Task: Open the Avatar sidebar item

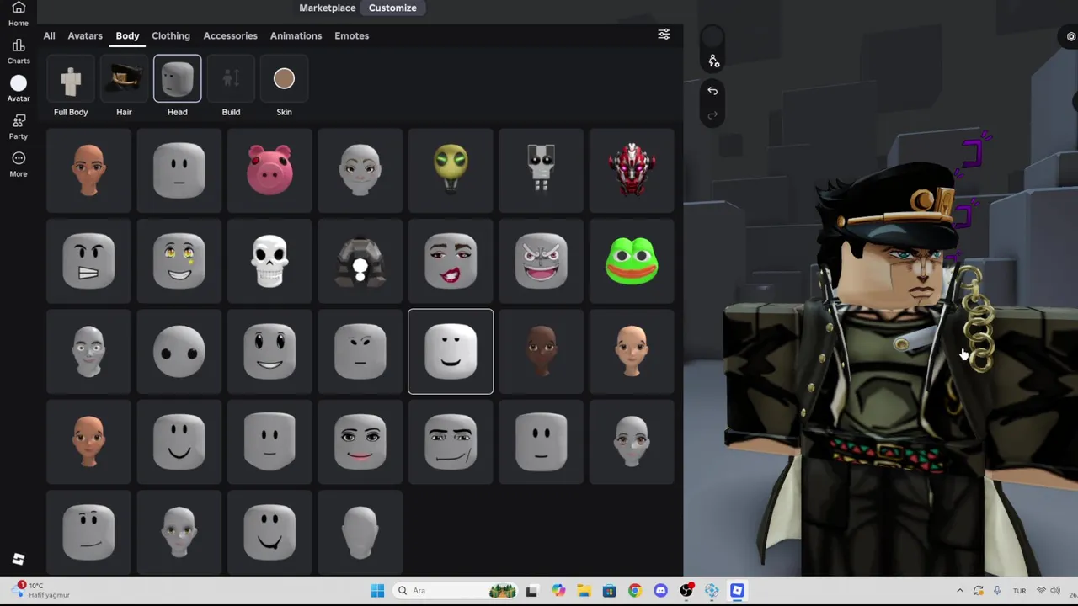Action: point(18,88)
